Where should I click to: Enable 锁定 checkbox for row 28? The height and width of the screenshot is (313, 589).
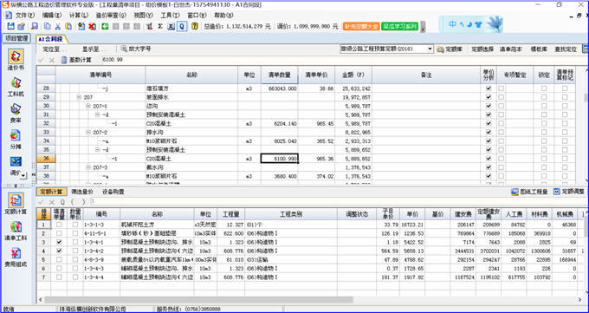544,88
